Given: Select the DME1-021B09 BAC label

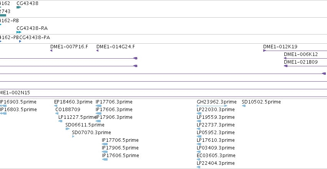Looking at the screenshot, I should 301,62.
